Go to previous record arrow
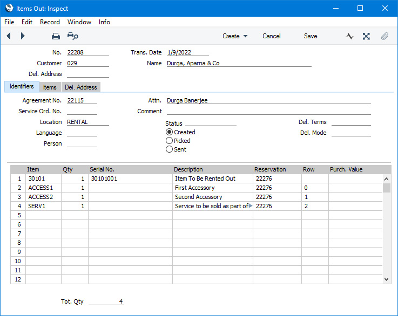398x316 pixels. (x=9, y=36)
